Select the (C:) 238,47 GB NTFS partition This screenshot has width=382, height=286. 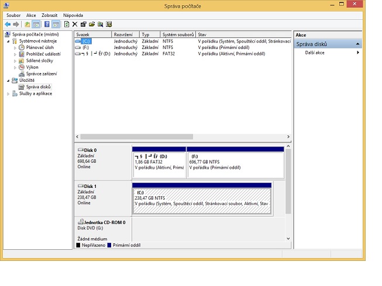click(202, 199)
